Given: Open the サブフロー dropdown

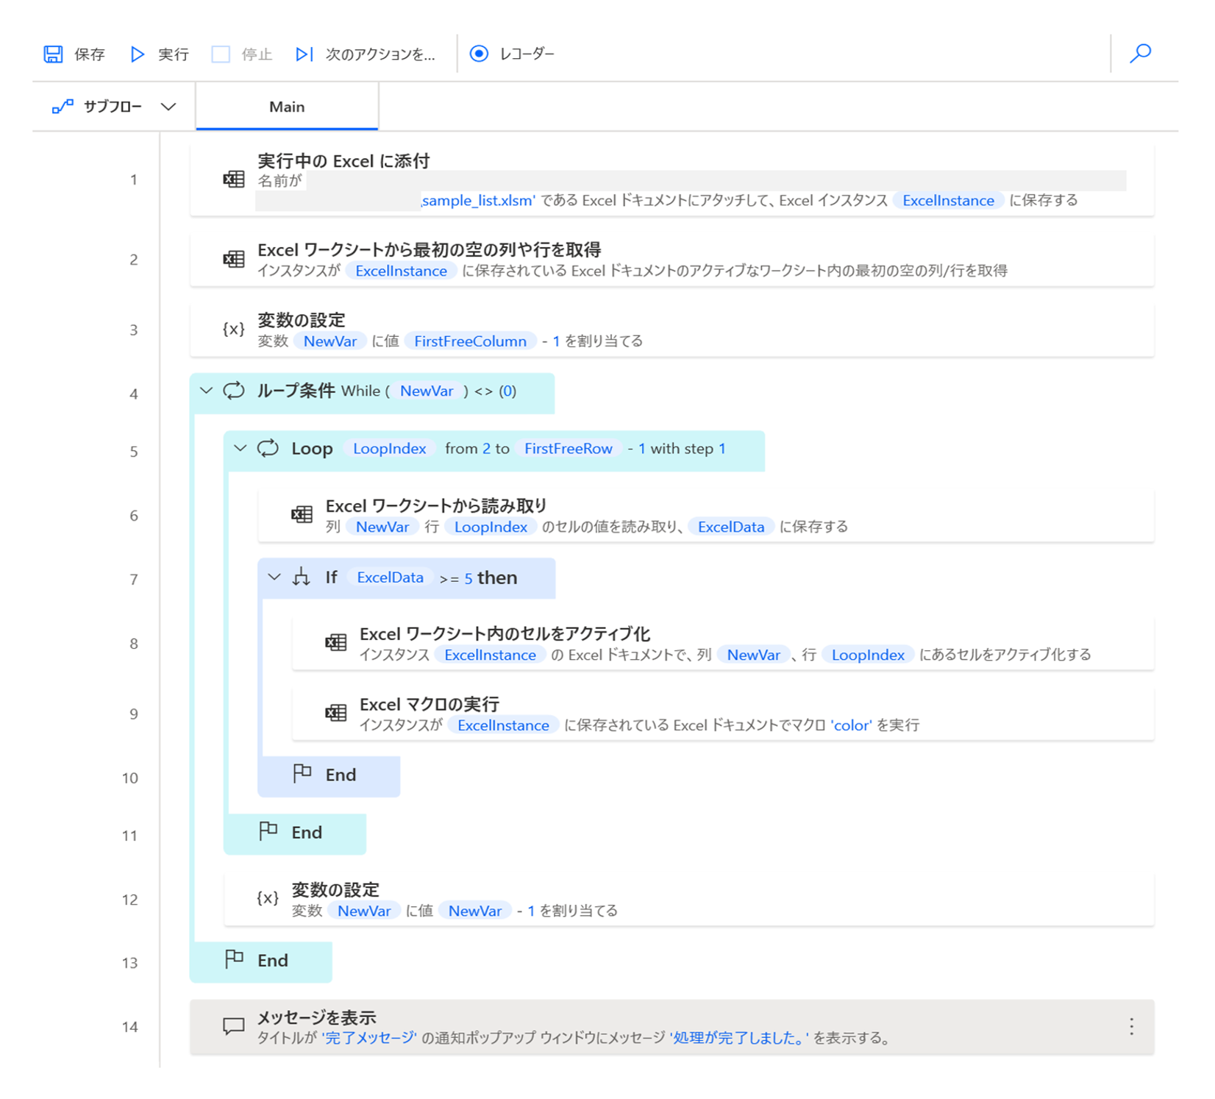Looking at the screenshot, I should [x=169, y=106].
